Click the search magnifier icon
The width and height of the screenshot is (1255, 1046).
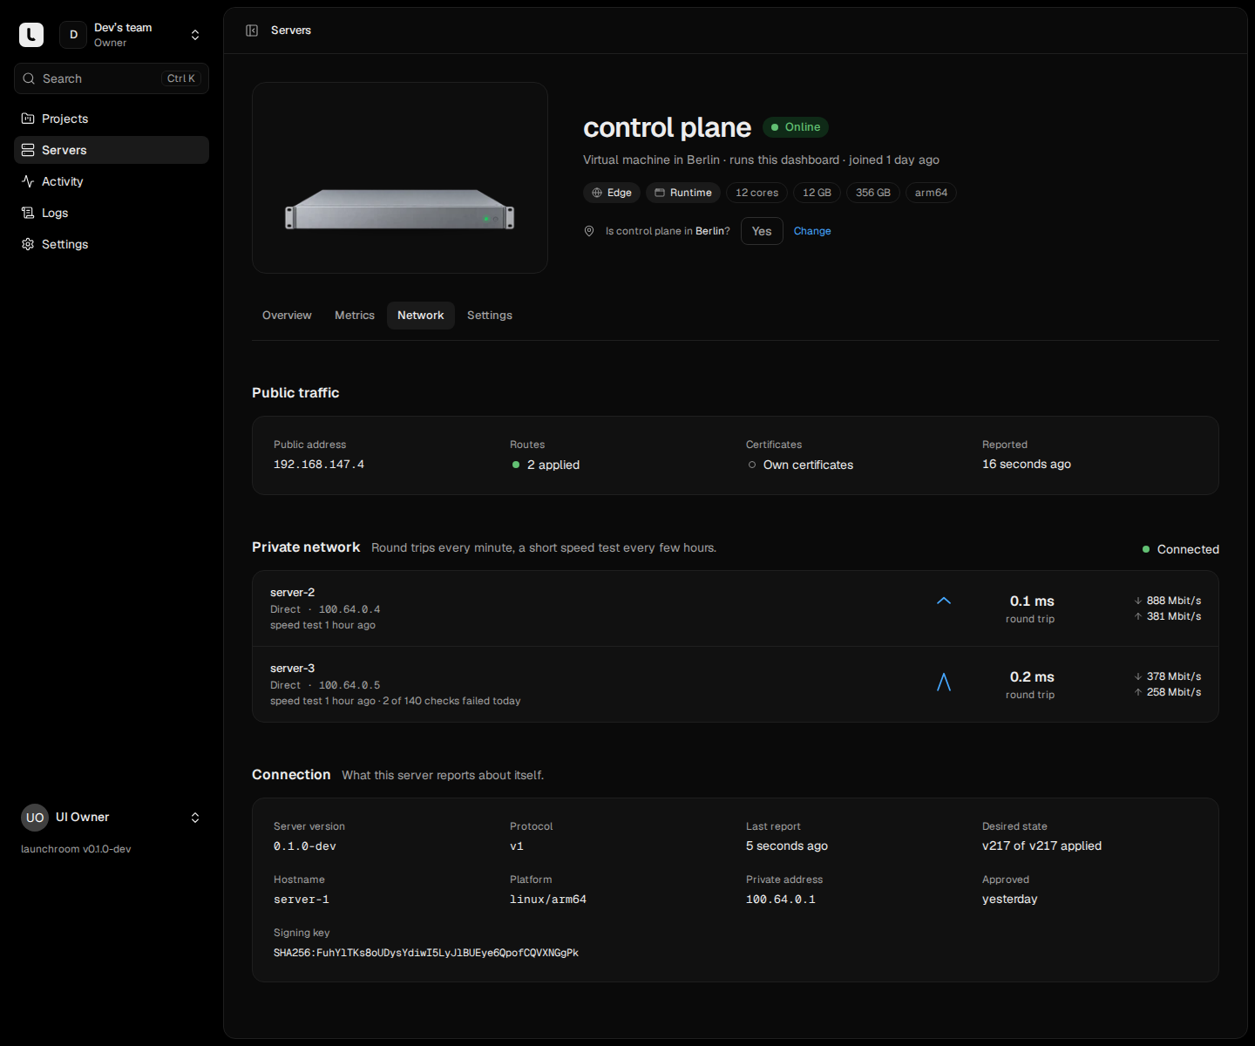click(x=29, y=78)
